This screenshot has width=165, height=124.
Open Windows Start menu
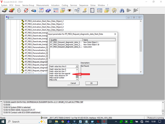[x=3, y=122]
